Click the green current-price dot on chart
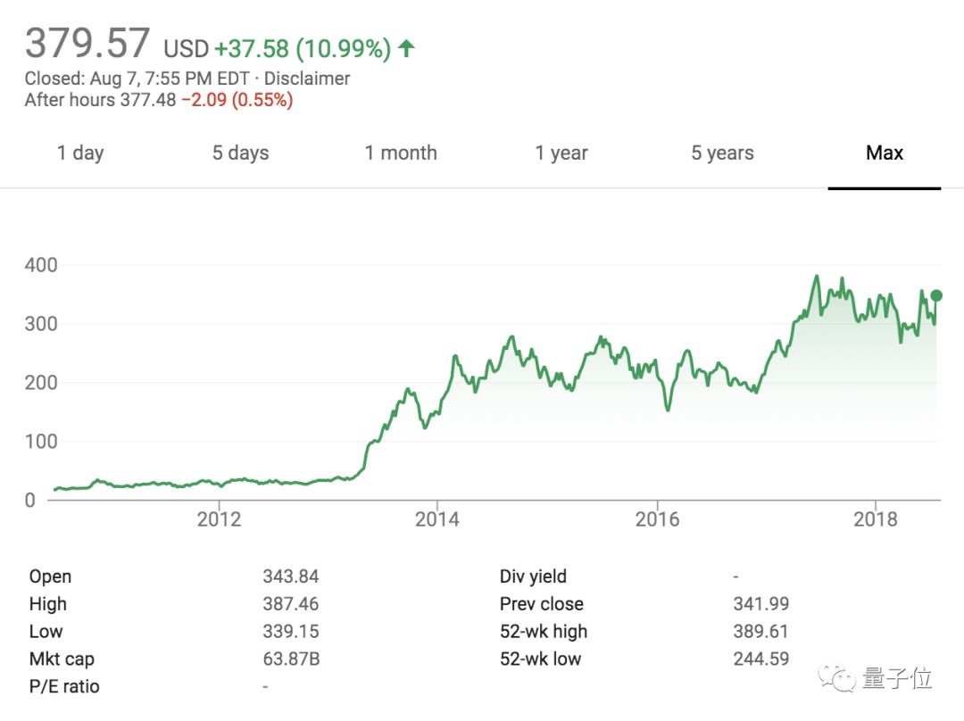Image resolution: width=964 pixels, height=721 pixels. click(936, 295)
